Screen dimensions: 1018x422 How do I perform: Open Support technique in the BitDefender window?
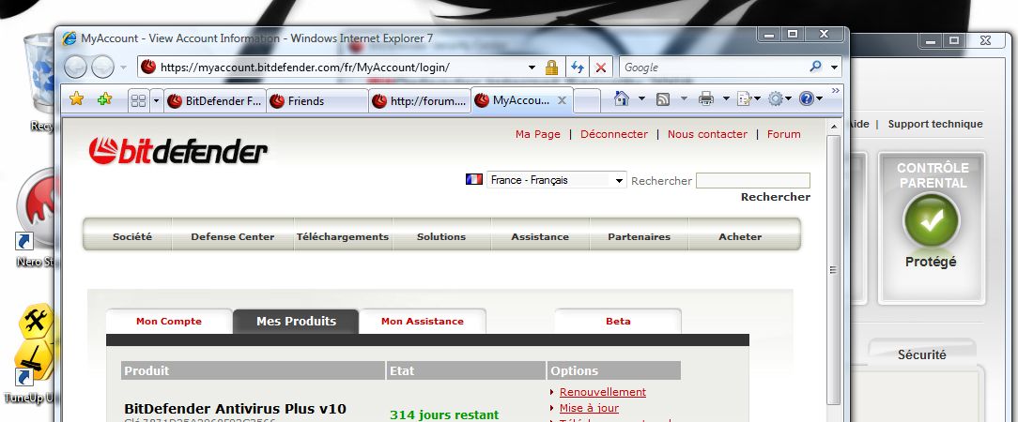pyautogui.click(x=935, y=124)
